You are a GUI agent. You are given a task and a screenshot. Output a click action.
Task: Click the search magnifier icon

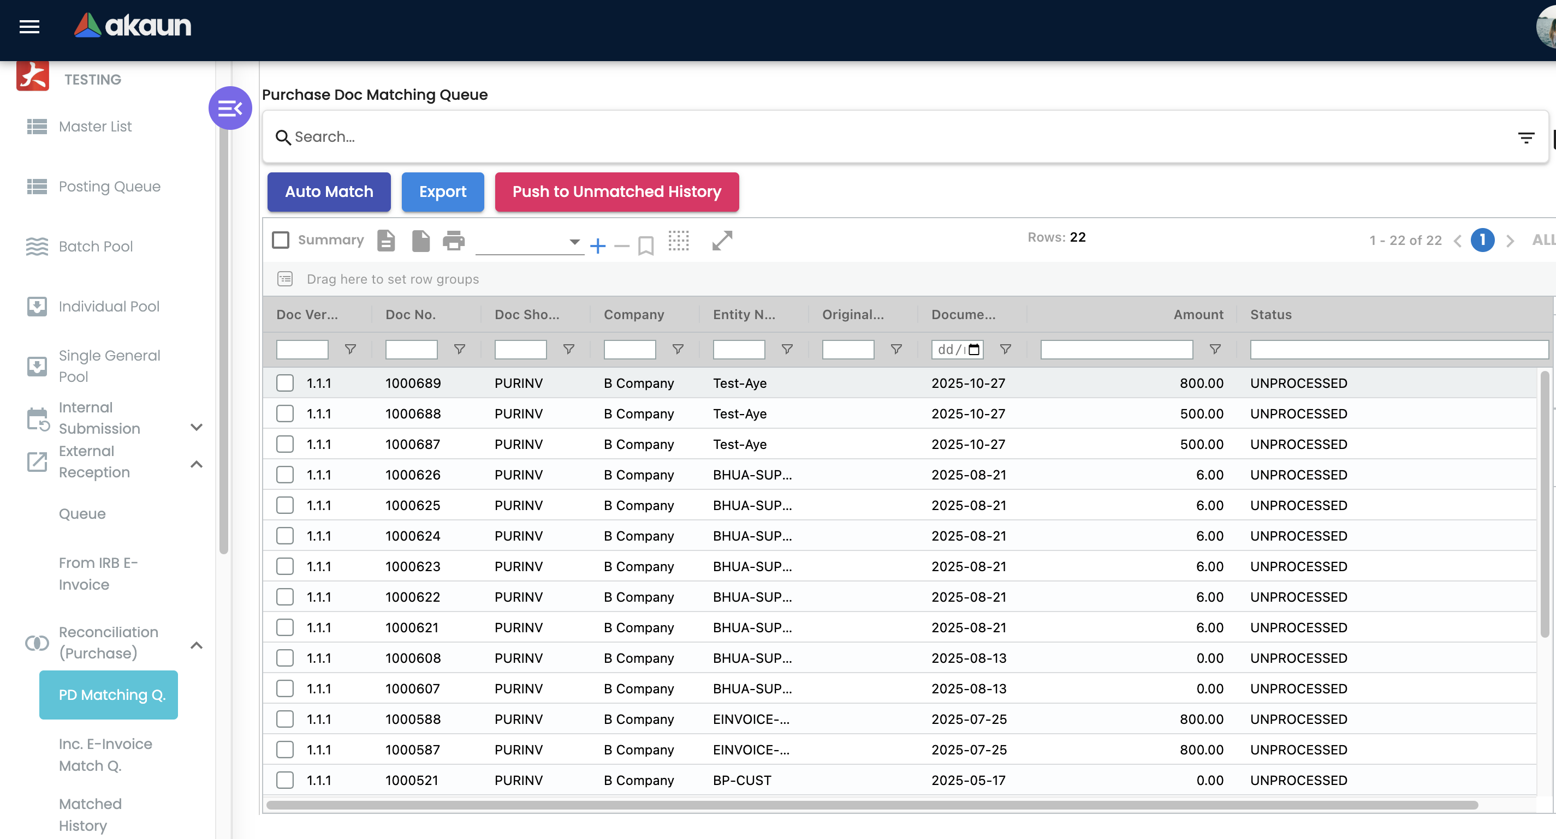(283, 137)
